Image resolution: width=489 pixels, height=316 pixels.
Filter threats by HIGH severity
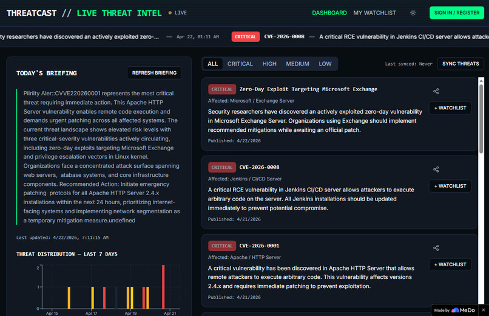269,64
